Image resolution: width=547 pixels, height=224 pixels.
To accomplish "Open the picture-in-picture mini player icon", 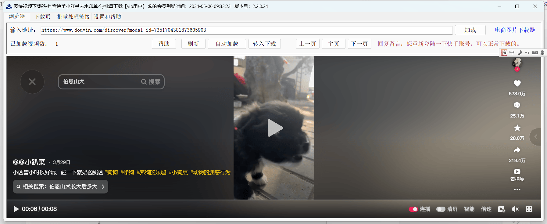I will tap(502, 209).
